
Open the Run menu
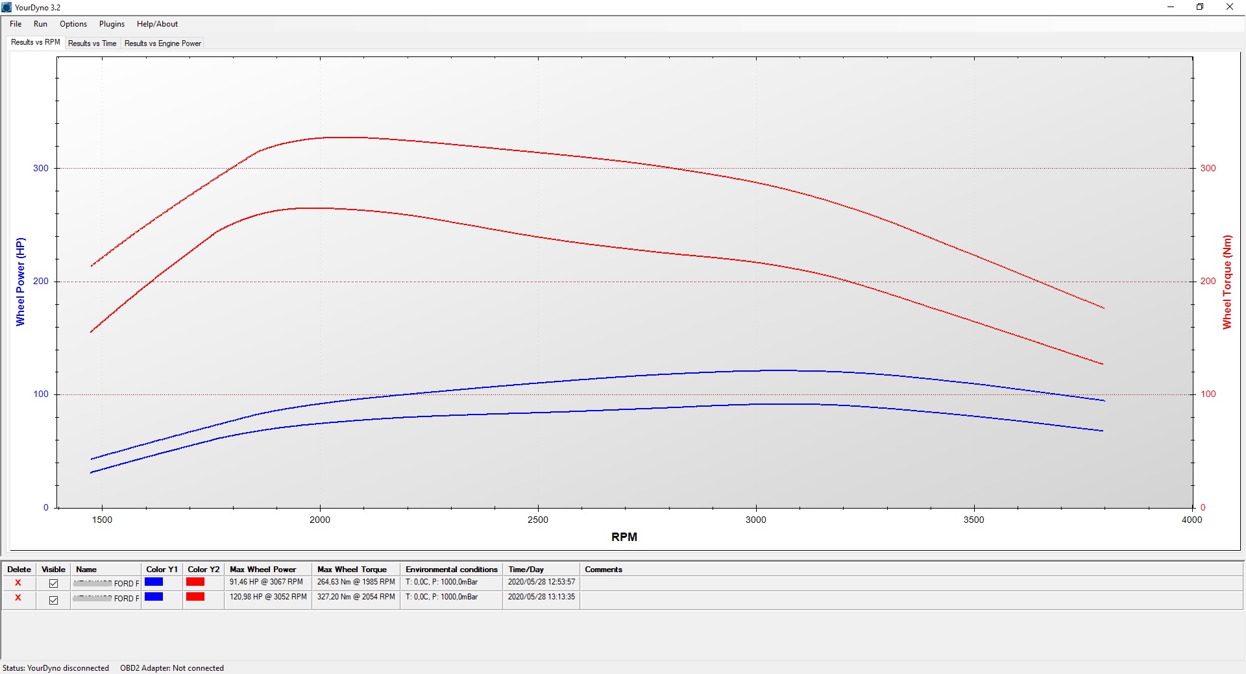tap(40, 24)
